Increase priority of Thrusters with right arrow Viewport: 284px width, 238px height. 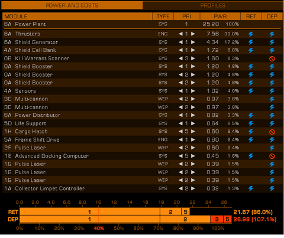tap(193, 34)
